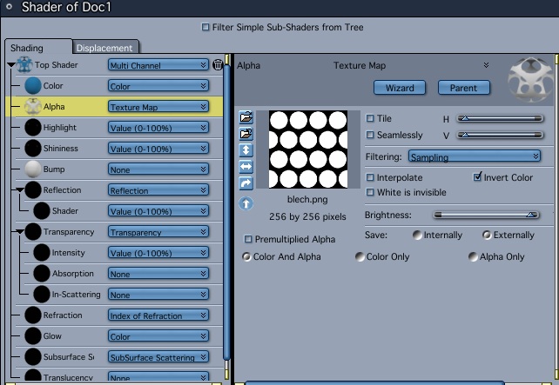Enable Filter Simple Sub-Shaders from Tree
559x385 pixels.
pos(205,27)
